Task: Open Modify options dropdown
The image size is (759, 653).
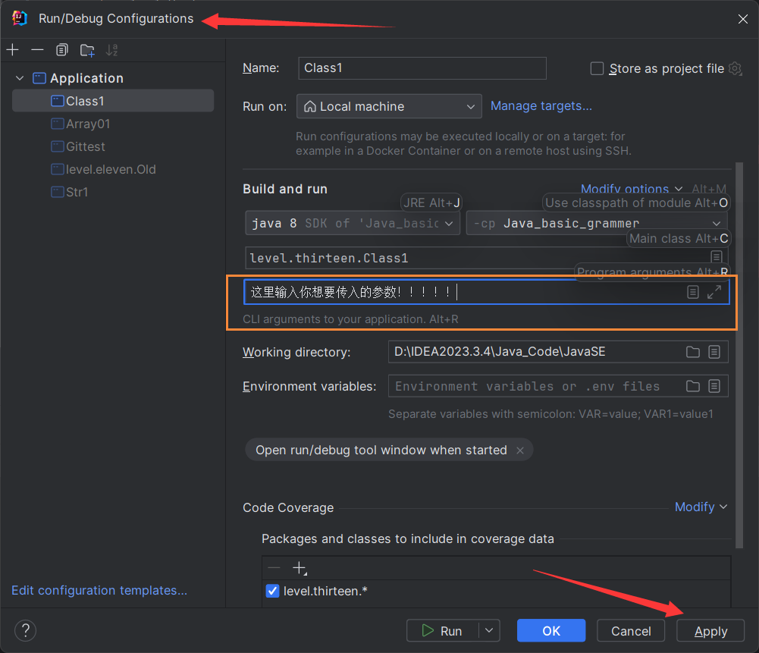Action: pos(631,189)
